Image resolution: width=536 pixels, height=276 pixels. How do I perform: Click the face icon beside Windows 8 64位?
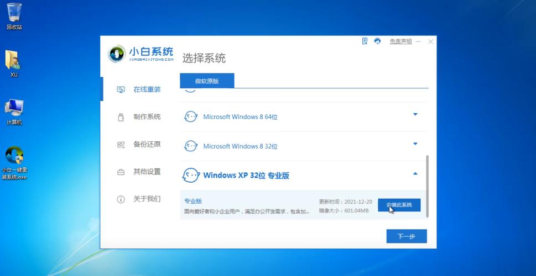pos(190,116)
